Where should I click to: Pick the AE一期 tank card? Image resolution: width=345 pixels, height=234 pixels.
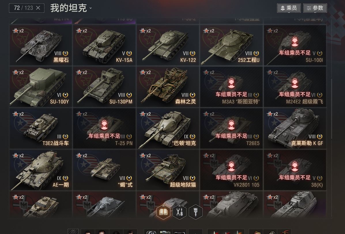41,170
